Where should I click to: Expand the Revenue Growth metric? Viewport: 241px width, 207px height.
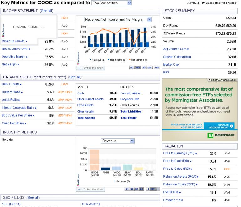(x=14, y=41)
